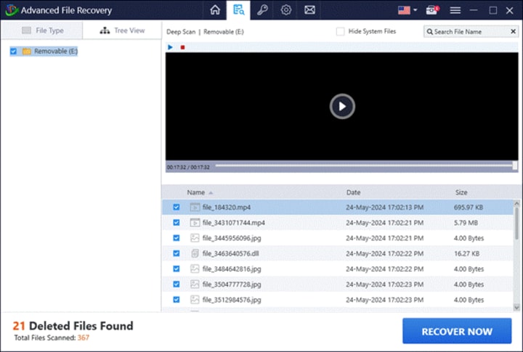Click the RECOVER NOW button
Viewport: 523px width, 352px height.
point(457,331)
